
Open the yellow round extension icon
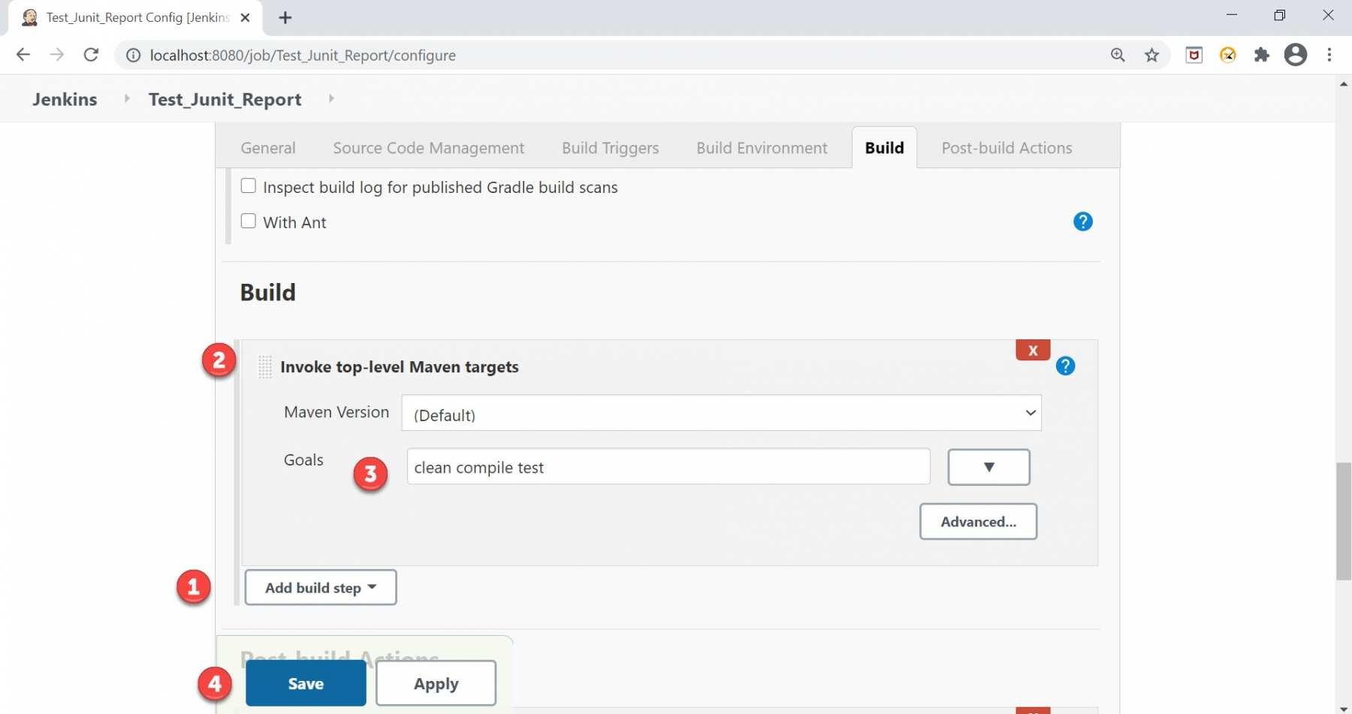pos(1228,55)
